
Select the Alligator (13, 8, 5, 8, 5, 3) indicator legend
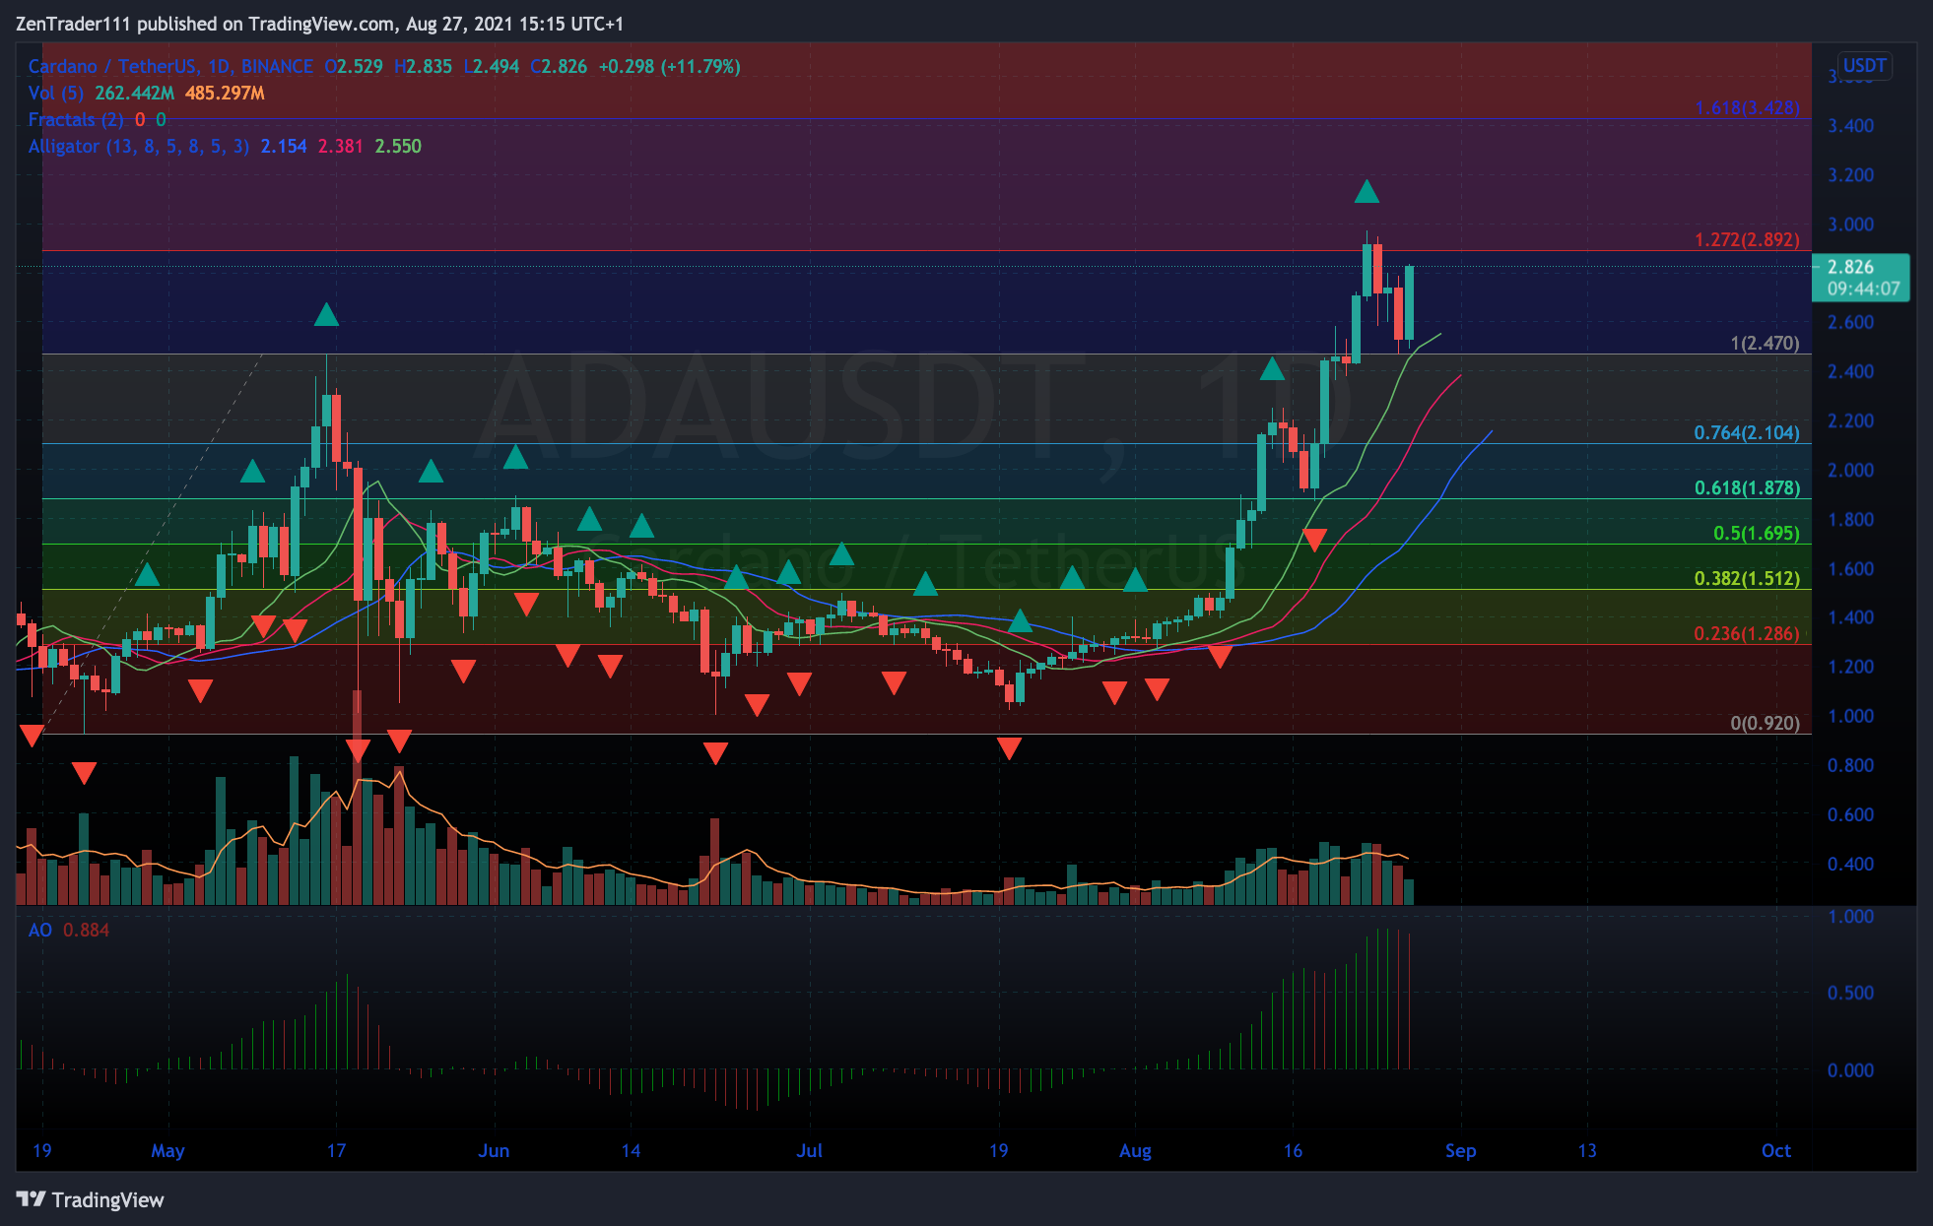(138, 146)
